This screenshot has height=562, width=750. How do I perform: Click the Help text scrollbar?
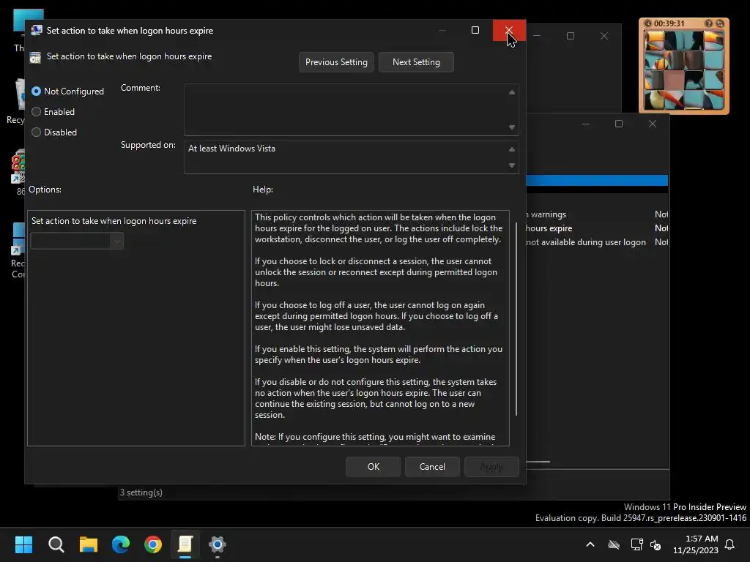click(516, 319)
